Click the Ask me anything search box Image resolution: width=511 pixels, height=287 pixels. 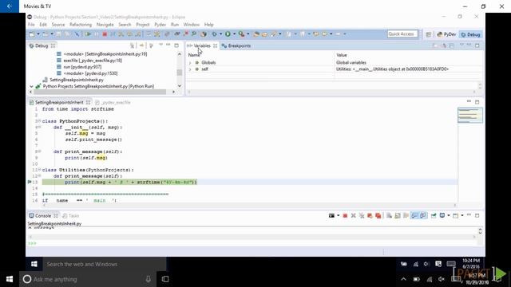point(83,279)
